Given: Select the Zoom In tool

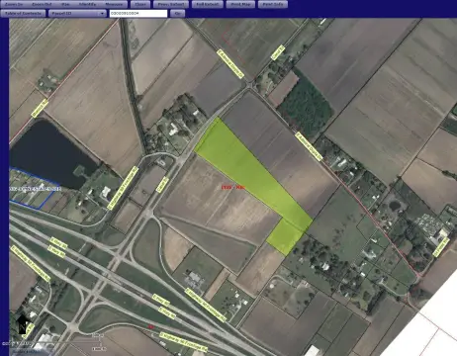Looking at the screenshot, I should [14, 4].
